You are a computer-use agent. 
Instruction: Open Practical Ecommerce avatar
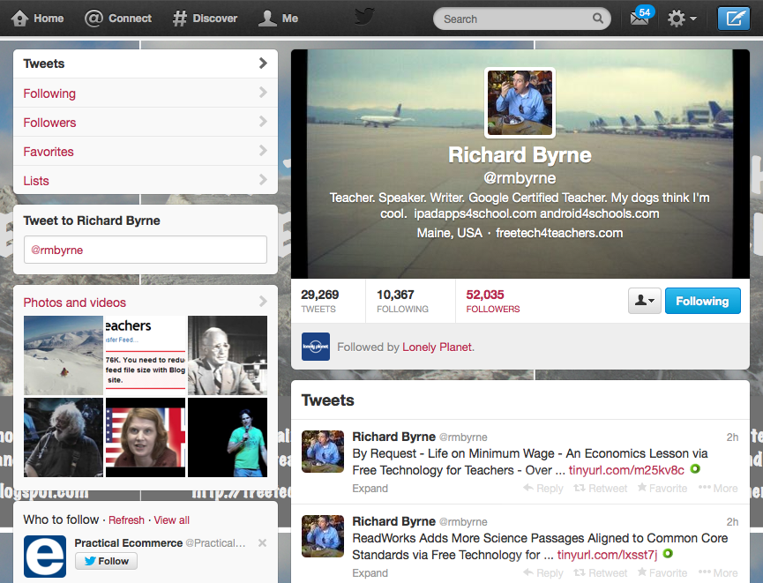pyautogui.click(x=45, y=557)
